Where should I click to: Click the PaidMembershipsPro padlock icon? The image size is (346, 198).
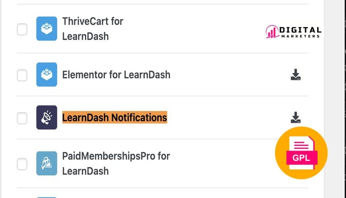[47, 163]
